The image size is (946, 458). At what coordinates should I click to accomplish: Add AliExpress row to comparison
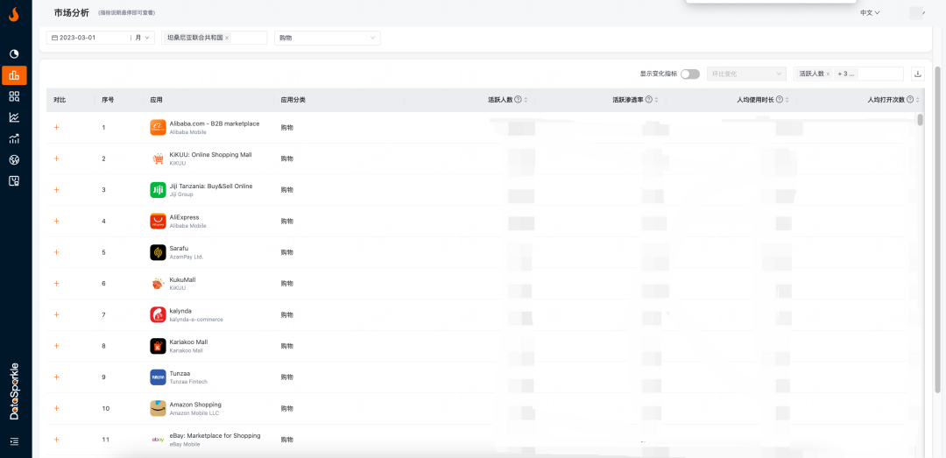pos(57,221)
